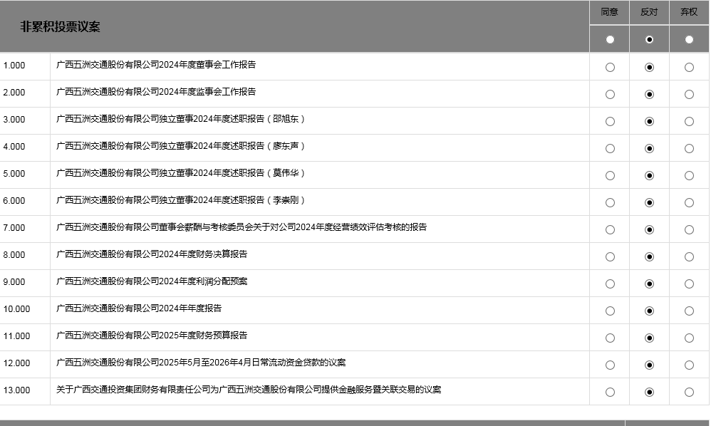Click the 非累积投票议案 section heading
Viewport: 716px width, 426px height.
(x=60, y=27)
